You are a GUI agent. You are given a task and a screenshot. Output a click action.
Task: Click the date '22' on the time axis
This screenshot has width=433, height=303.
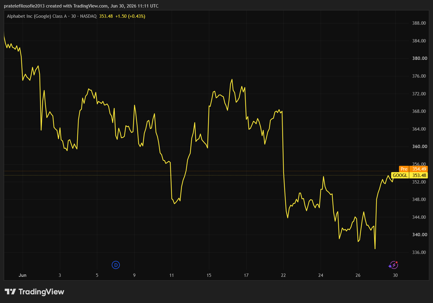[x=283, y=275]
